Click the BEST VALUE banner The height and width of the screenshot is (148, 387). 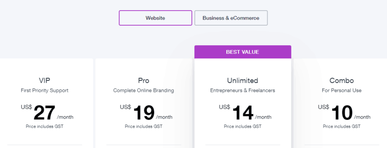point(243,52)
